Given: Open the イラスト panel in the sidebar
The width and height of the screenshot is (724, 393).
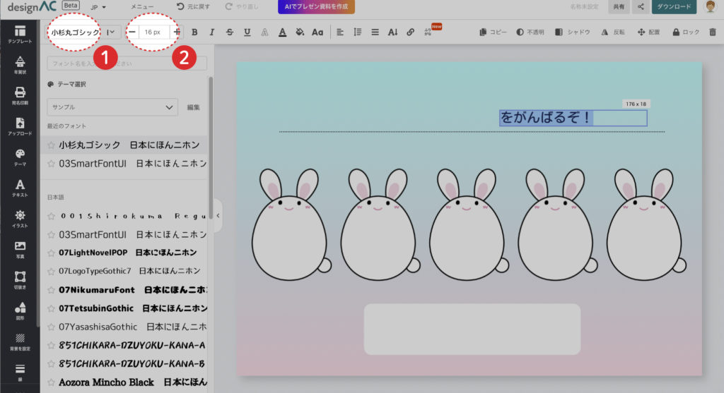Looking at the screenshot, I should pyautogui.click(x=20, y=218).
